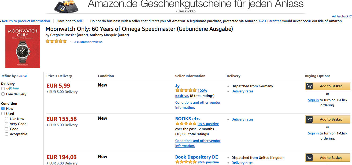Click the Prime logo in delivery filter
Image resolution: width=352 pixels, height=165 pixels.
tap(13, 88)
